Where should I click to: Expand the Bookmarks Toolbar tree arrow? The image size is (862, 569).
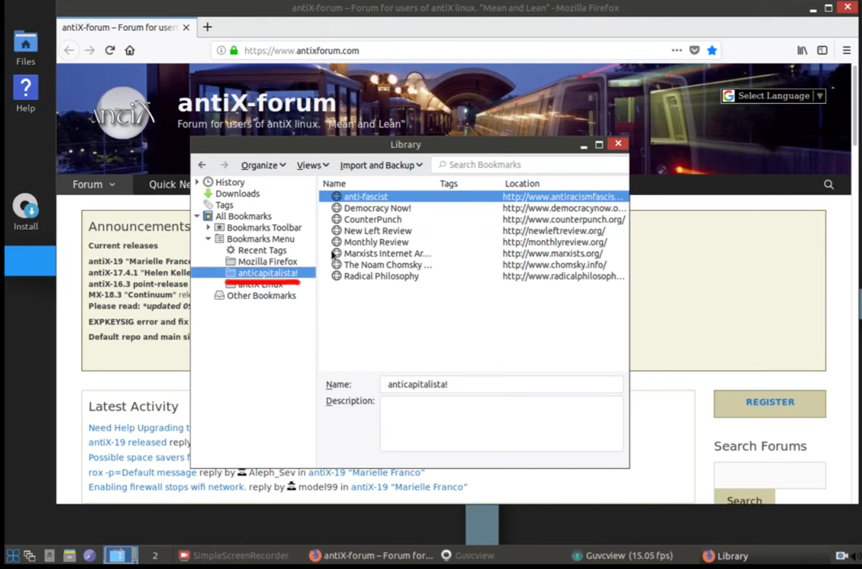tap(208, 227)
